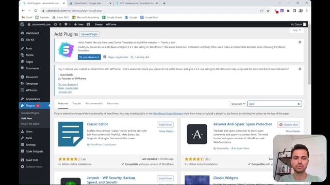Install the Classic Editor plugin
The width and height of the screenshot is (330, 185).
[x=165, y=124]
